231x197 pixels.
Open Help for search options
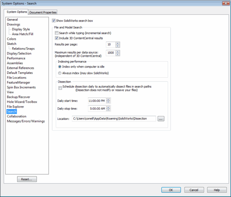tap(217, 190)
